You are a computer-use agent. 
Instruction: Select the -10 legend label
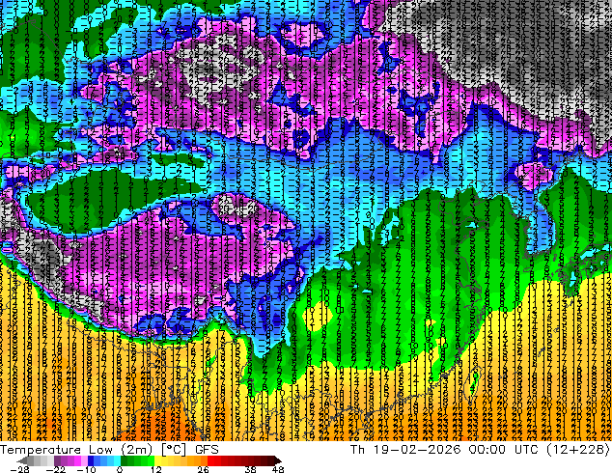(86, 469)
